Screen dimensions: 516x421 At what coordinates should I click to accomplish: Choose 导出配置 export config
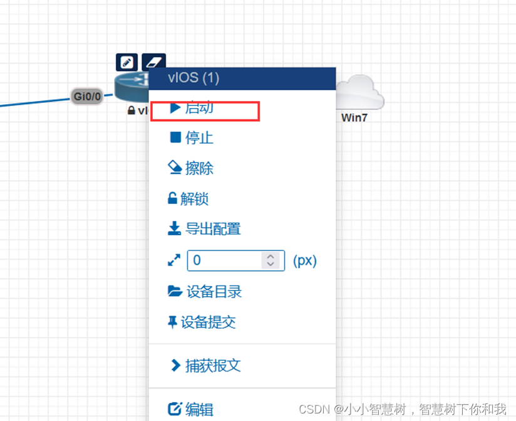pos(204,229)
